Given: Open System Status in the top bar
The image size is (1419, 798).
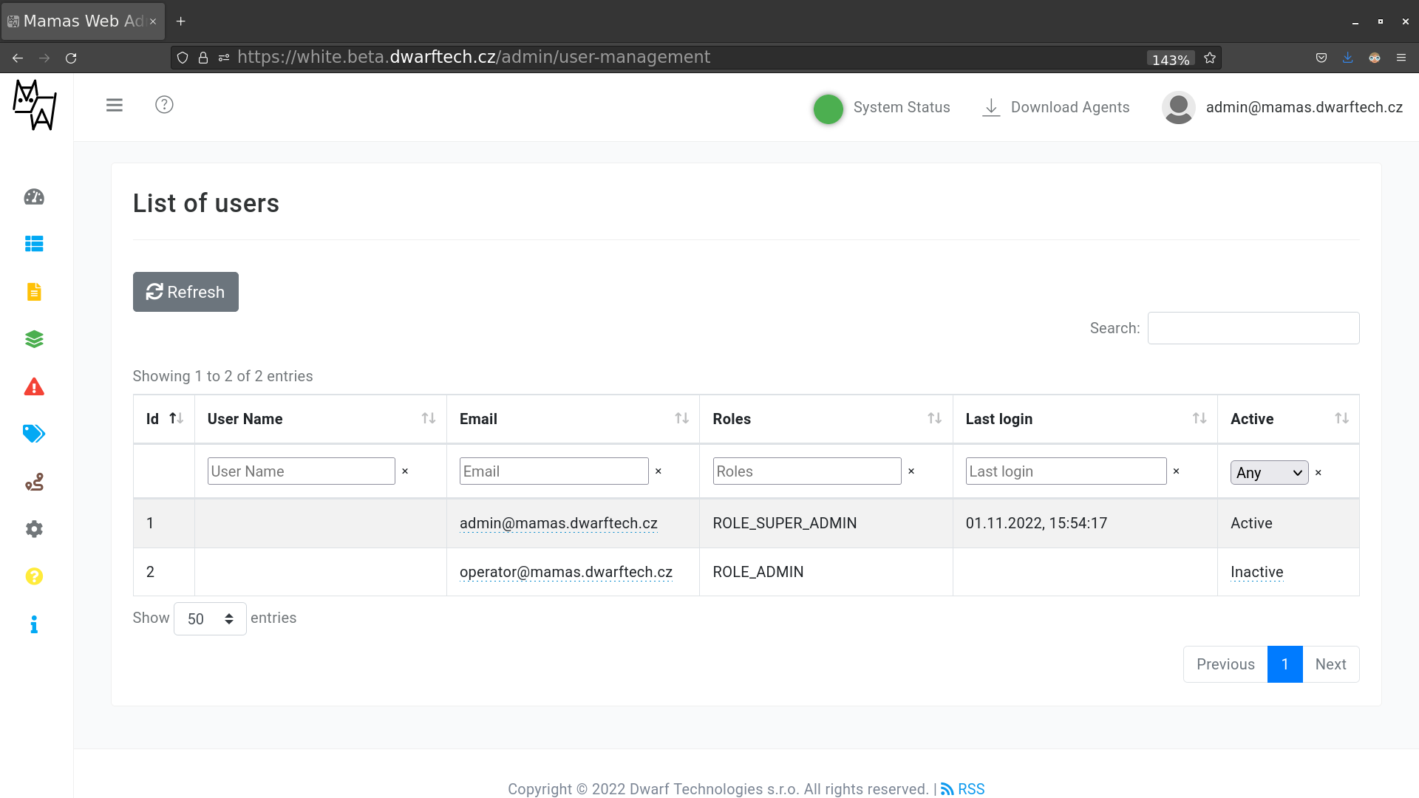Looking at the screenshot, I should (882, 108).
